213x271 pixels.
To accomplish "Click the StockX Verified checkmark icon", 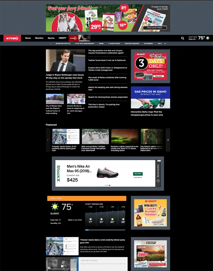I will click(158, 180).
